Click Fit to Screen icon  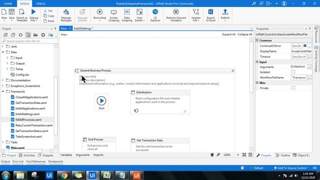pos(244,155)
